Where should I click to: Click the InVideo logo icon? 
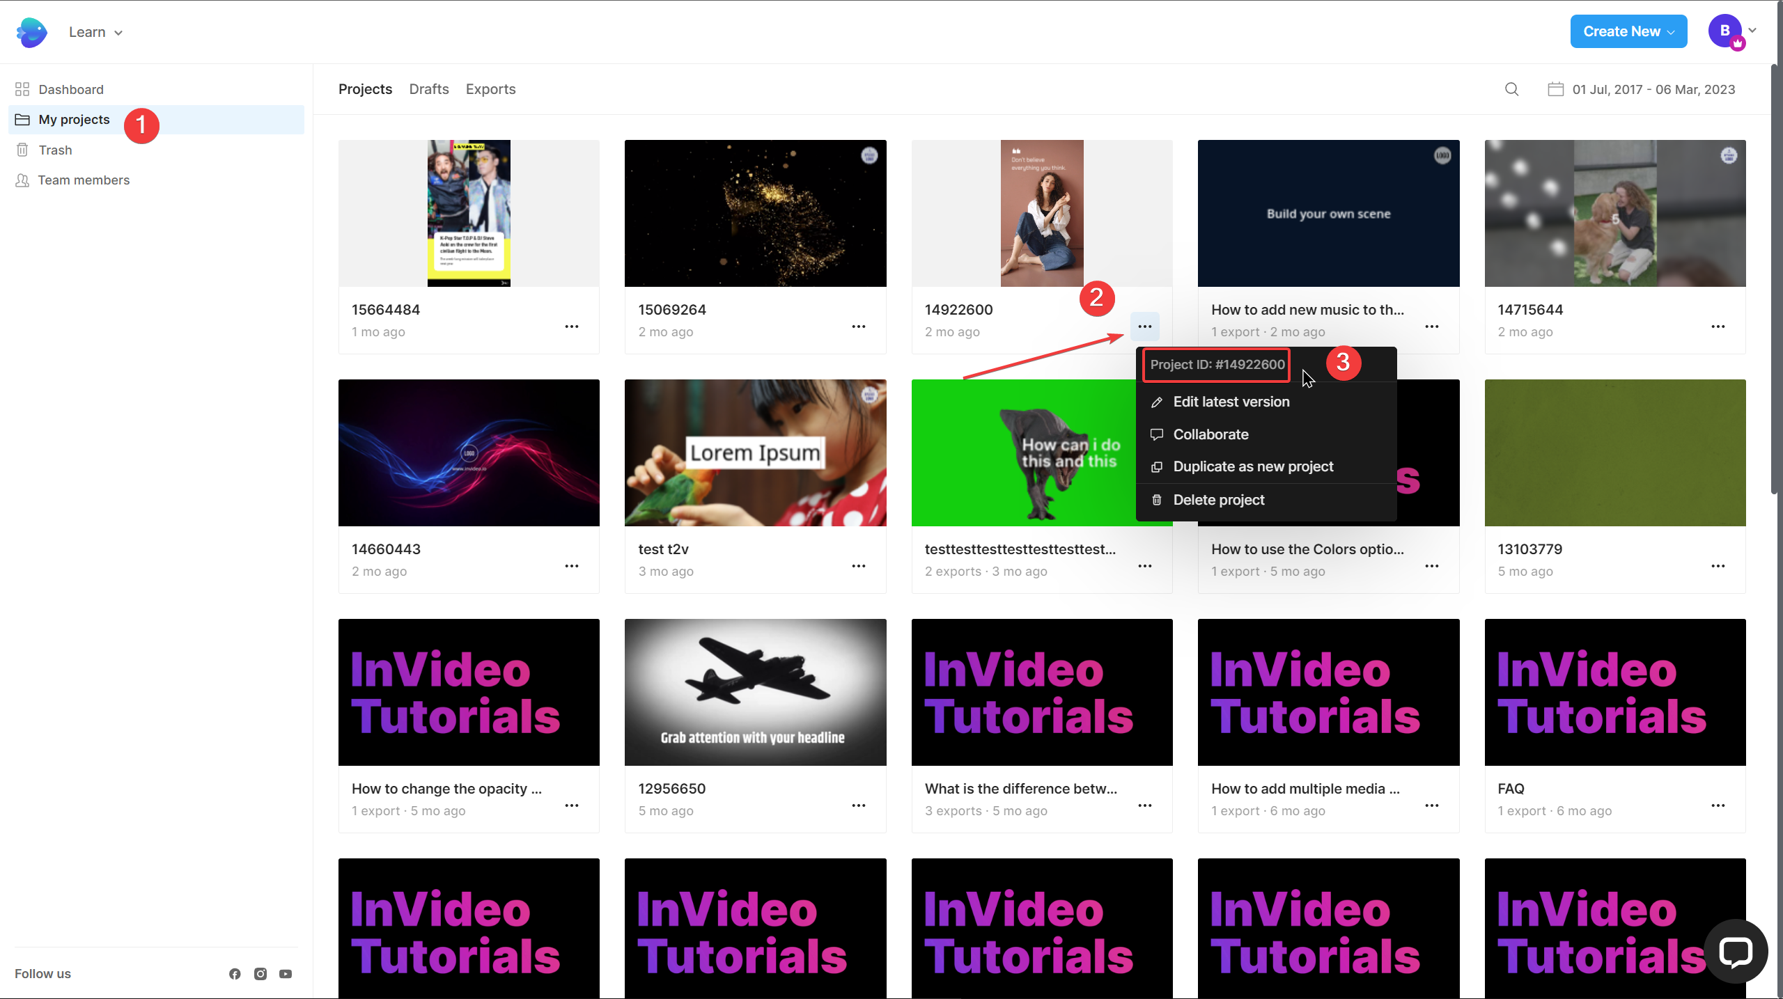[32, 32]
